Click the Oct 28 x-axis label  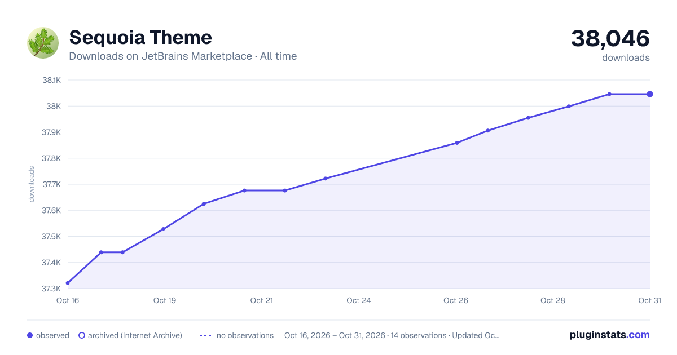(553, 300)
